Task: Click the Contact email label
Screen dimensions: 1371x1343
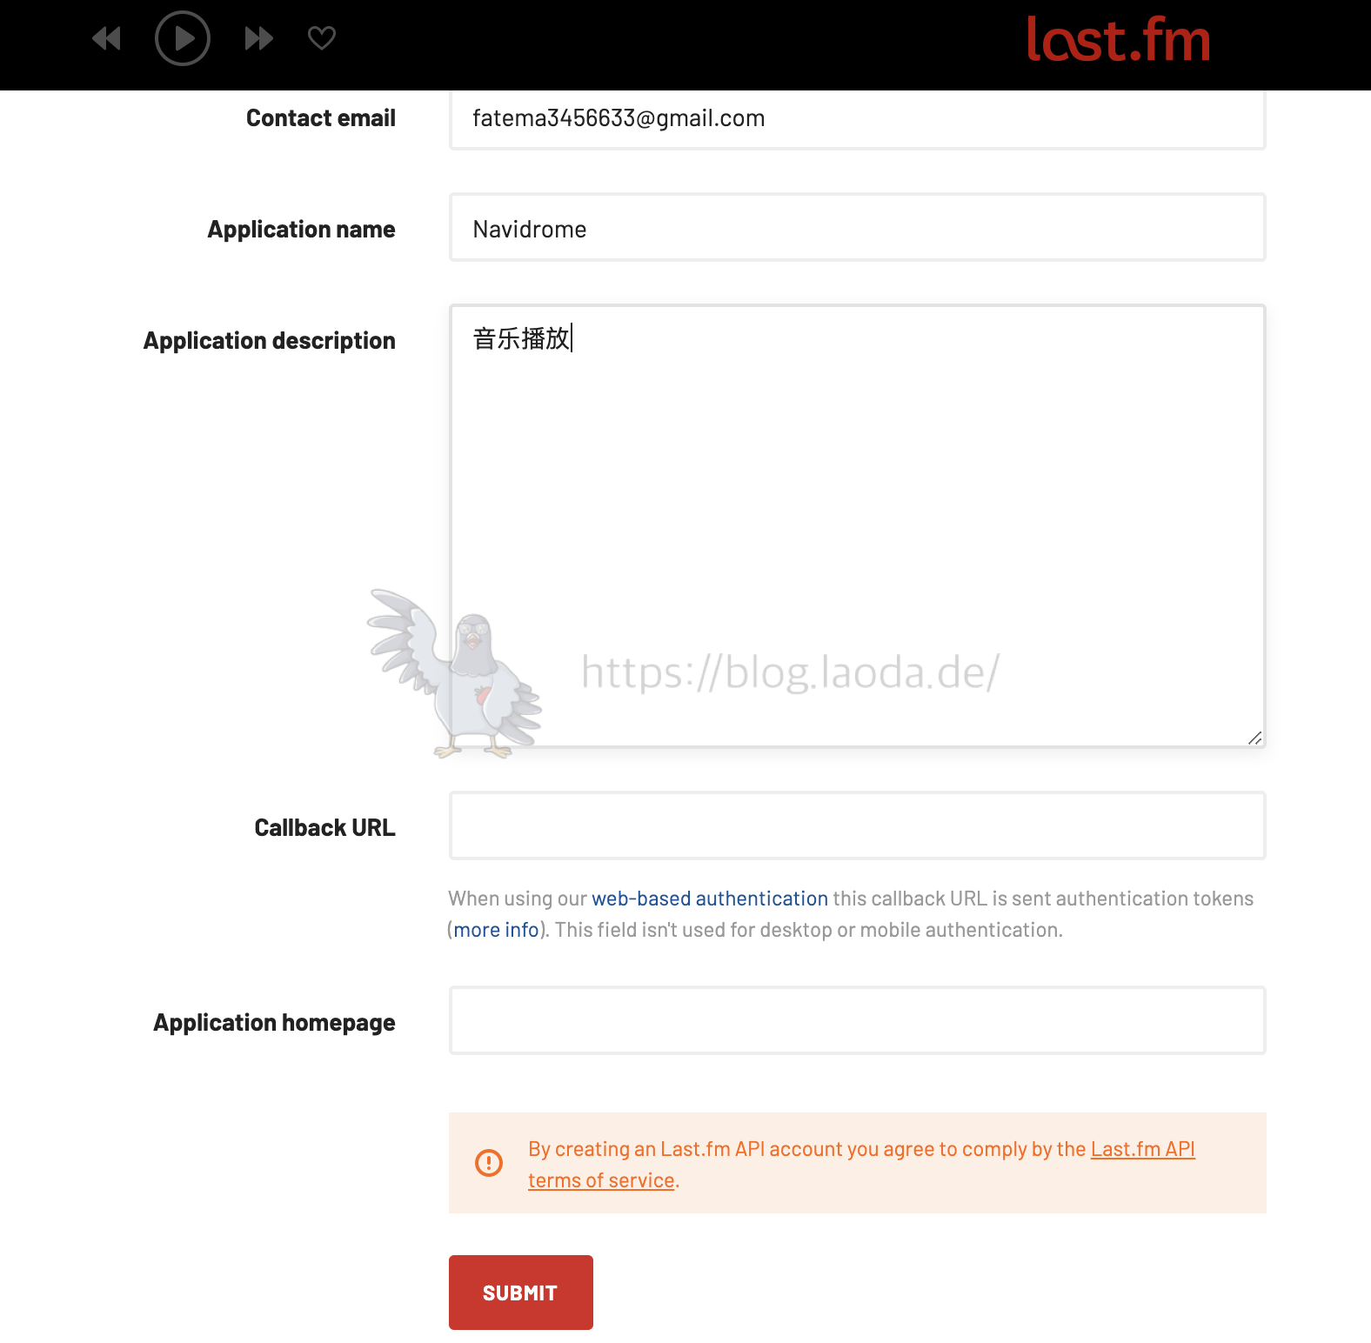Action: 321,117
